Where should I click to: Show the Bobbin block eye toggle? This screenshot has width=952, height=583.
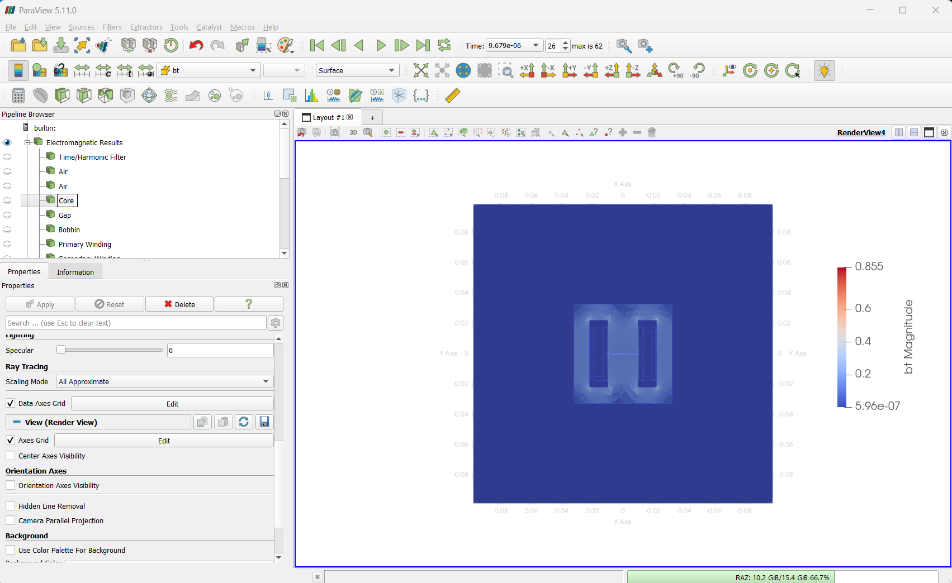[x=7, y=230]
